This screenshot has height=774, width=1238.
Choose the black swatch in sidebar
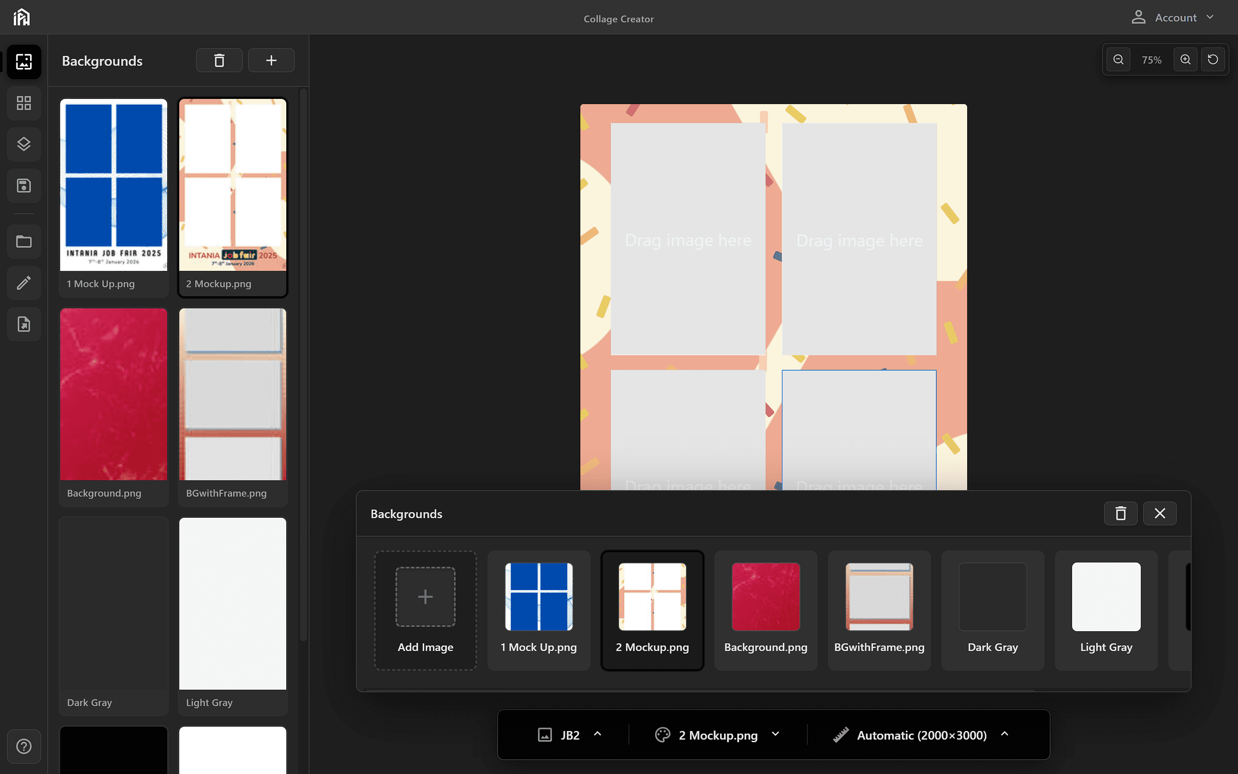pyautogui.click(x=113, y=750)
